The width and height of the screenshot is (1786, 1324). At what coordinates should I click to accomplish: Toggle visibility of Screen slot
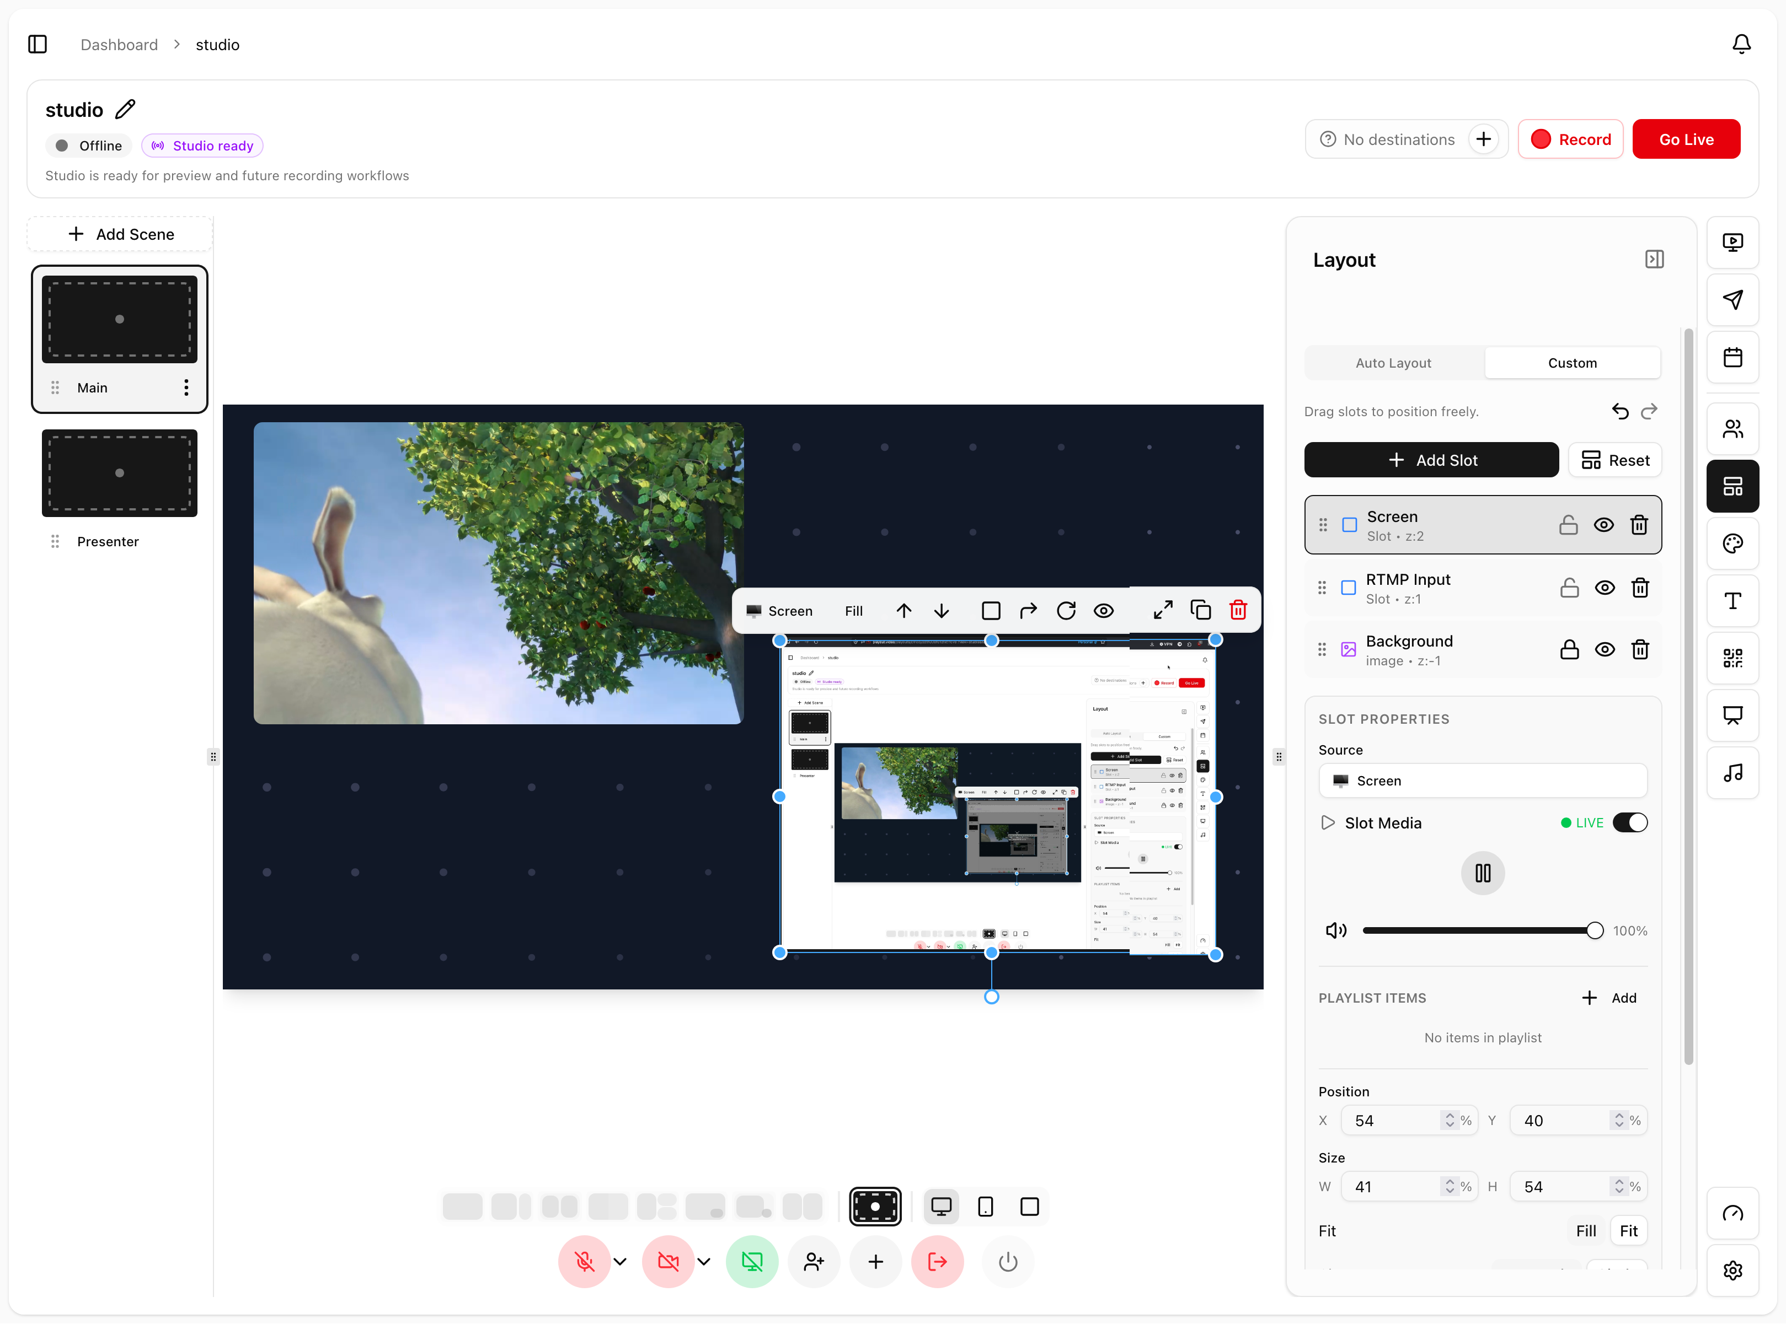1603,525
